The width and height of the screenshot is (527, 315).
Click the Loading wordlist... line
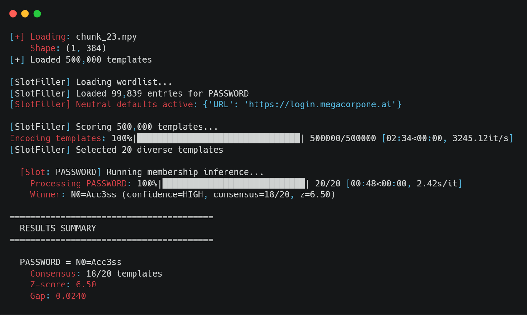91,82
